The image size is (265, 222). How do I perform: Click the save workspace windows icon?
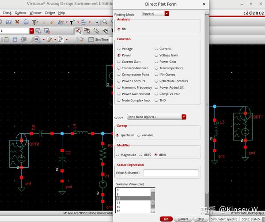click(38, 31)
